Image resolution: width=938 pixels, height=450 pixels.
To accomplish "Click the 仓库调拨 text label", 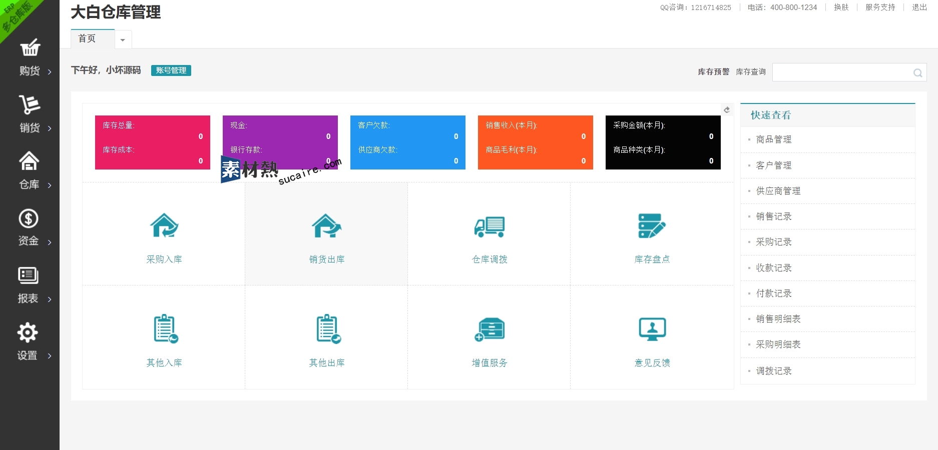I will (x=490, y=259).
